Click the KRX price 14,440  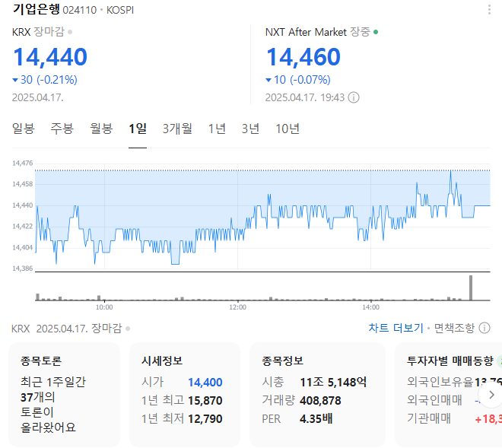(50, 57)
